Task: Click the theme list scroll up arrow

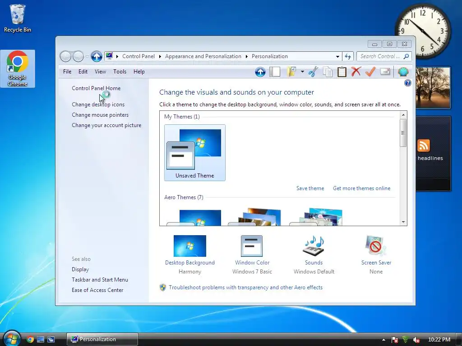Action: coord(403,115)
